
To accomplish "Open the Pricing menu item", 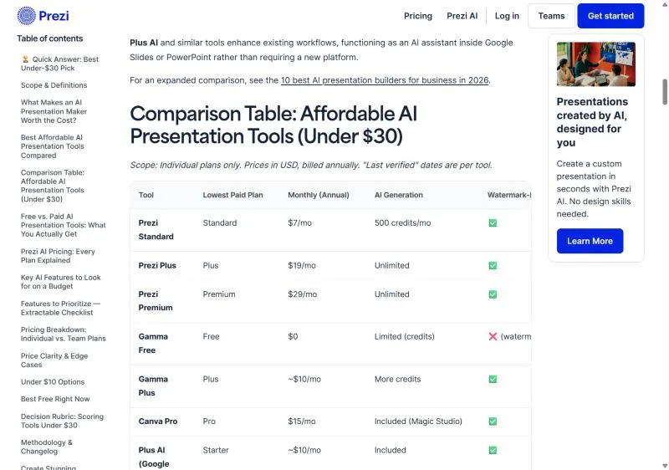I will tap(417, 16).
